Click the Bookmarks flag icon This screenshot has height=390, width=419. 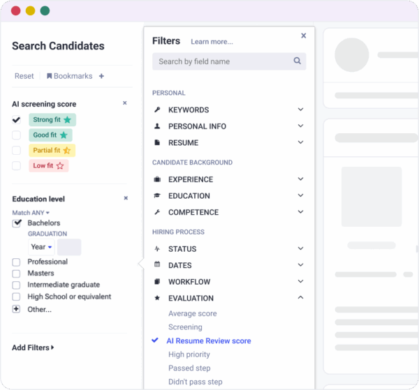50,76
